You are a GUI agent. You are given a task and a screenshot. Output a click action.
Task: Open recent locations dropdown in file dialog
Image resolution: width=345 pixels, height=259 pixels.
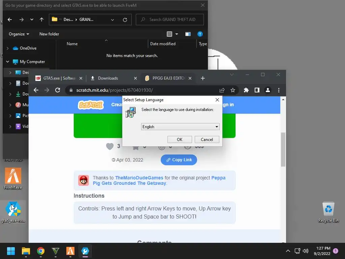pos(32,20)
